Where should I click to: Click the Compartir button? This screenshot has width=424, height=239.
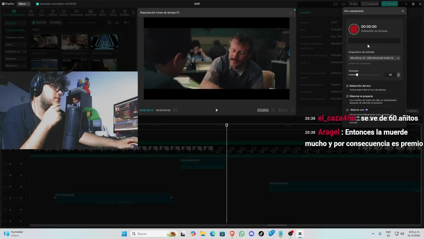coord(370,4)
